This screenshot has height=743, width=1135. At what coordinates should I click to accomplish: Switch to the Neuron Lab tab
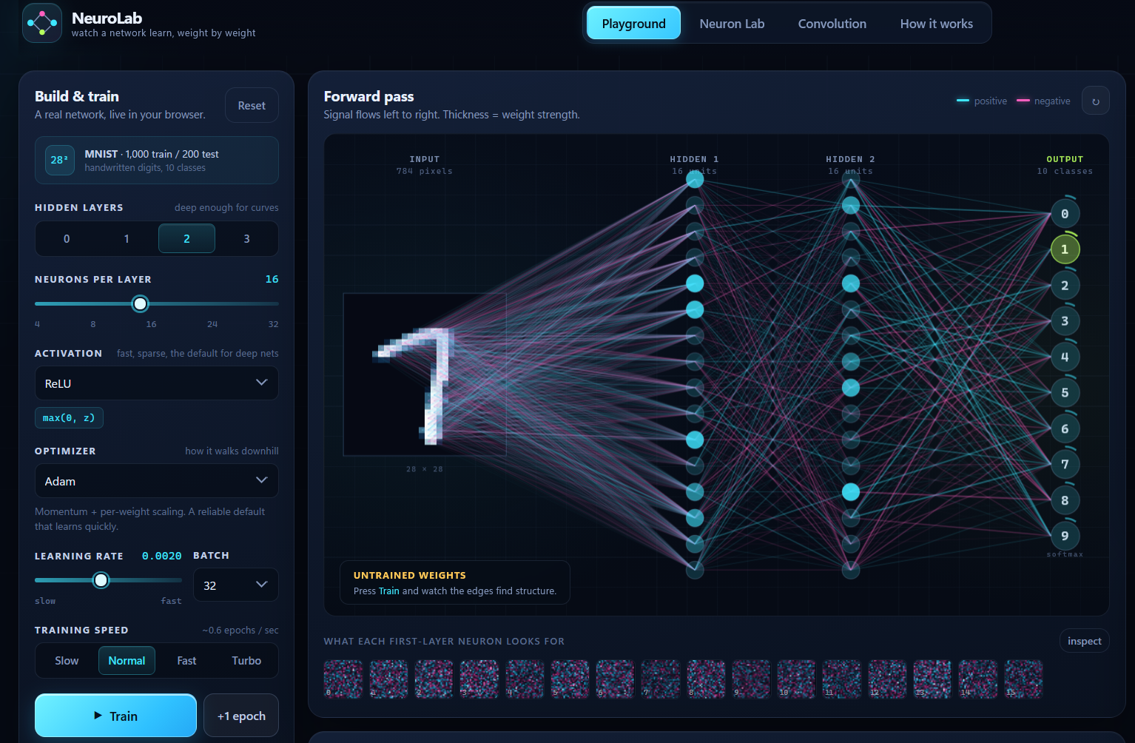click(x=732, y=24)
